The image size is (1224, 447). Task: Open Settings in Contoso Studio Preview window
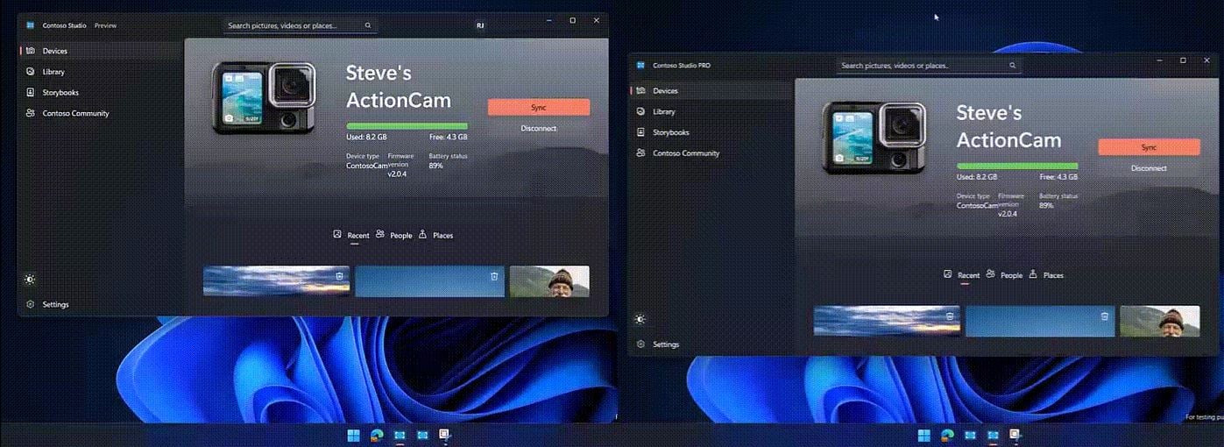click(54, 305)
